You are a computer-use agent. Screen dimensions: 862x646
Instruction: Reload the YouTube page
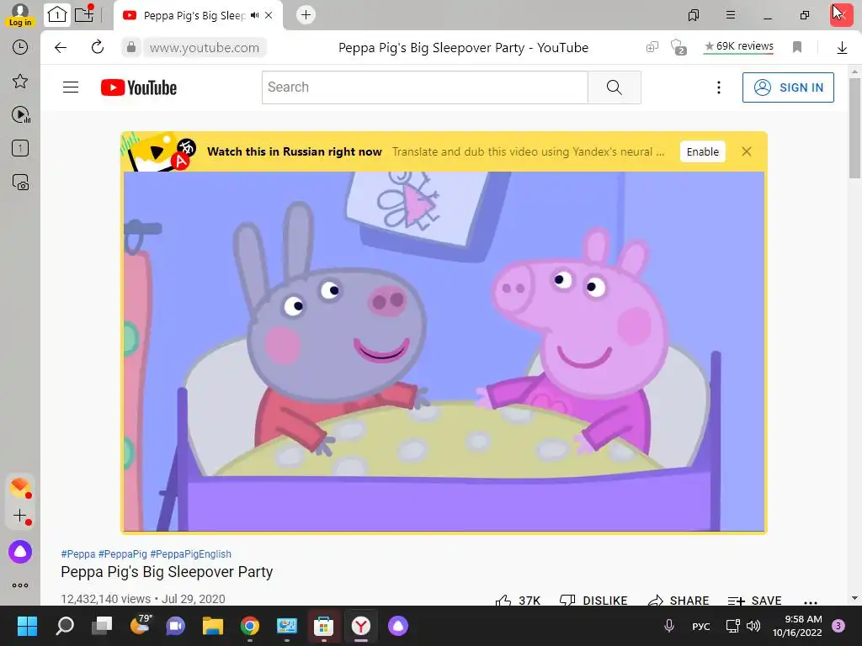click(x=98, y=47)
